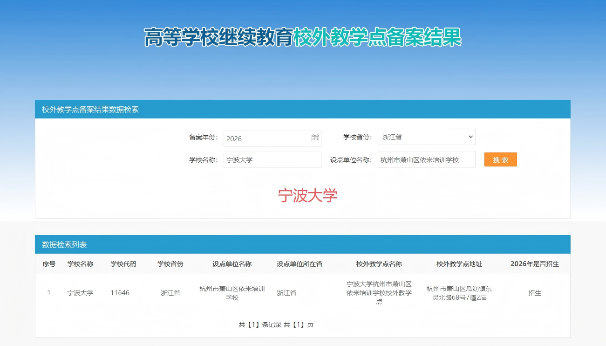Click the 招生 cell in row 1
This screenshot has width=606, height=346.
pos(535,293)
